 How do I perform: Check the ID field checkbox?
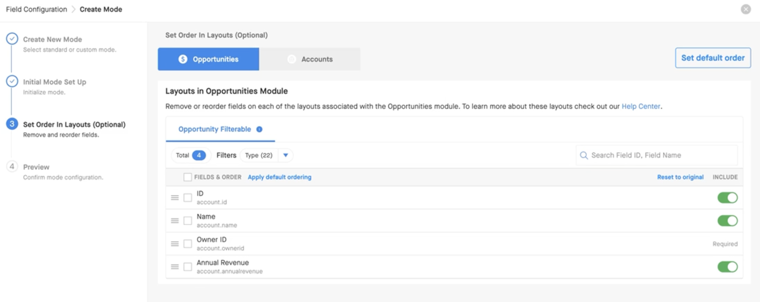pos(188,198)
